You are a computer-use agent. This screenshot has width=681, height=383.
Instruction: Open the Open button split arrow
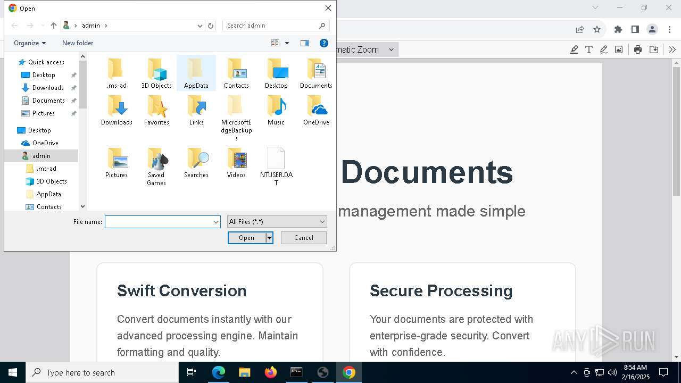[269, 238]
